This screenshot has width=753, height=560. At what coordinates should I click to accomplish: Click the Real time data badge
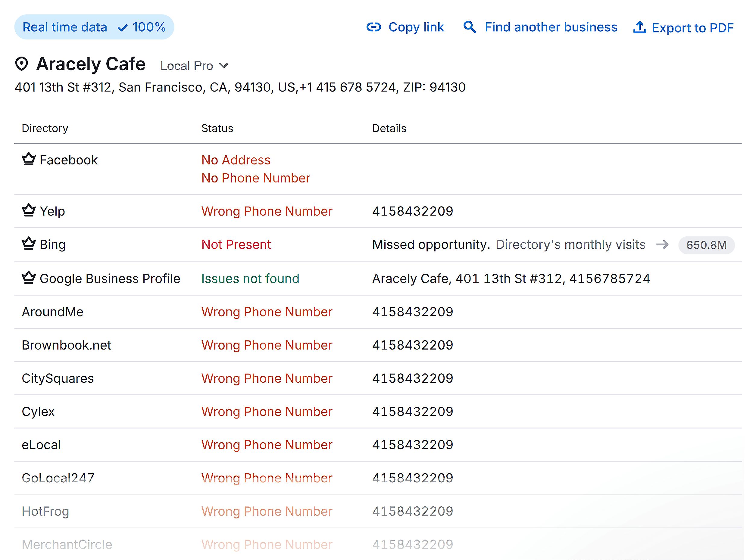tap(94, 27)
